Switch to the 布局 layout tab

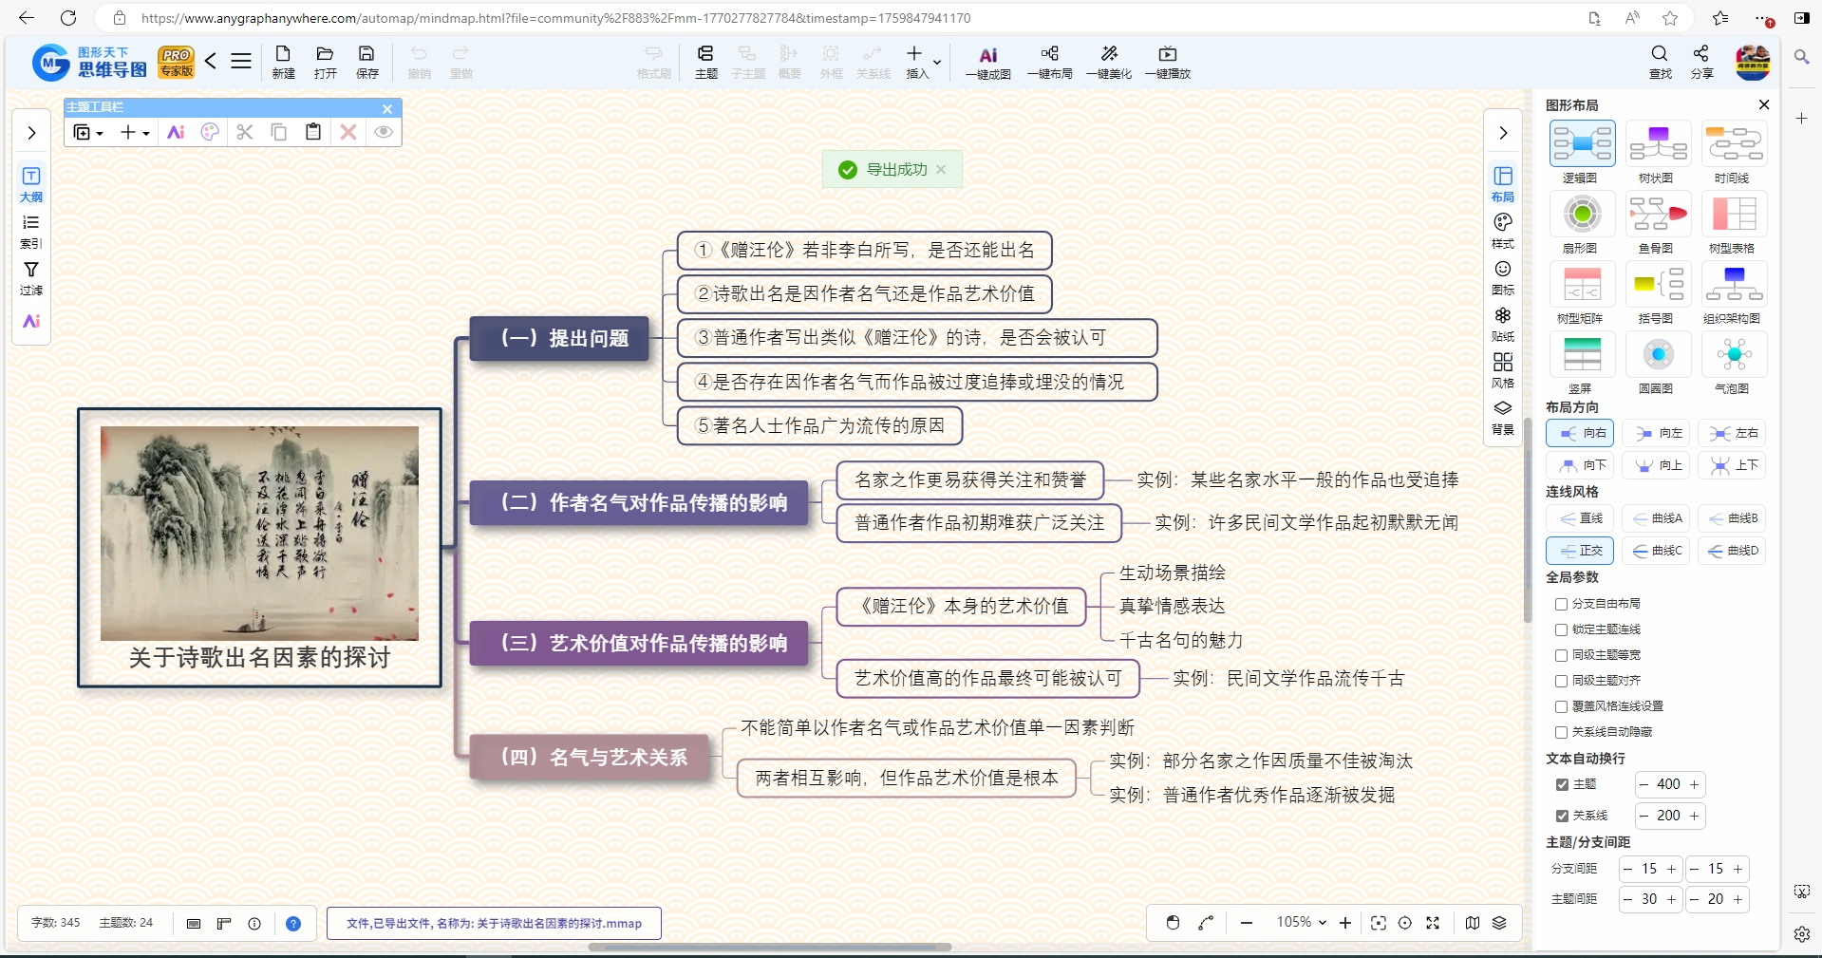pos(1503,184)
